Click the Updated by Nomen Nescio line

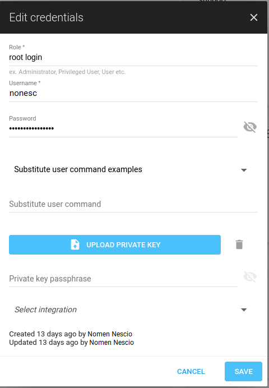[x=72, y=343]
